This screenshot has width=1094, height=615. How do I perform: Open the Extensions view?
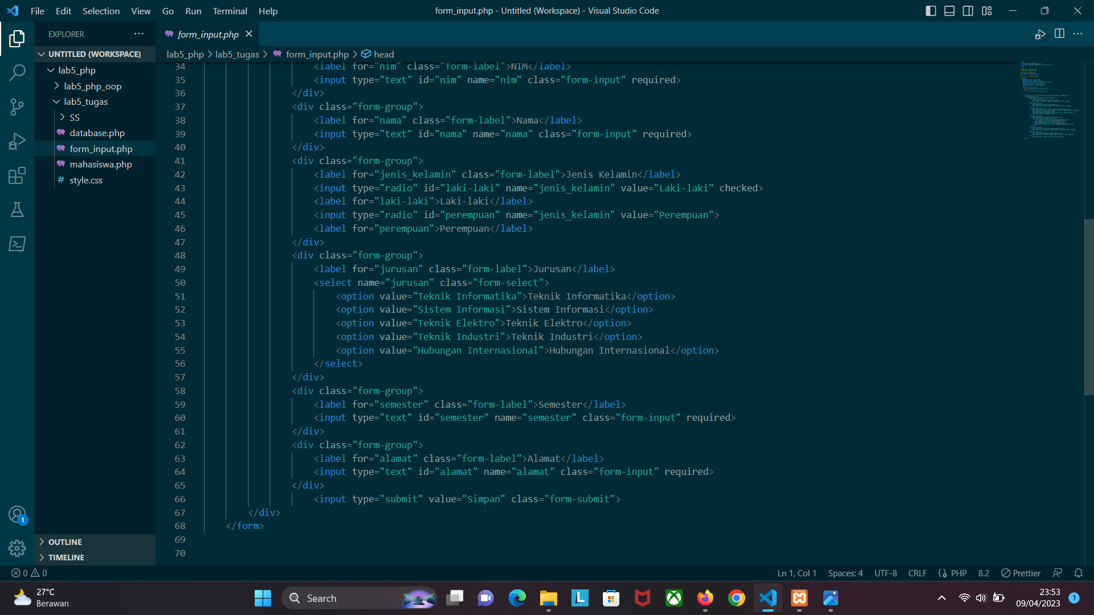pyautogui.click(x=17, y=175)
